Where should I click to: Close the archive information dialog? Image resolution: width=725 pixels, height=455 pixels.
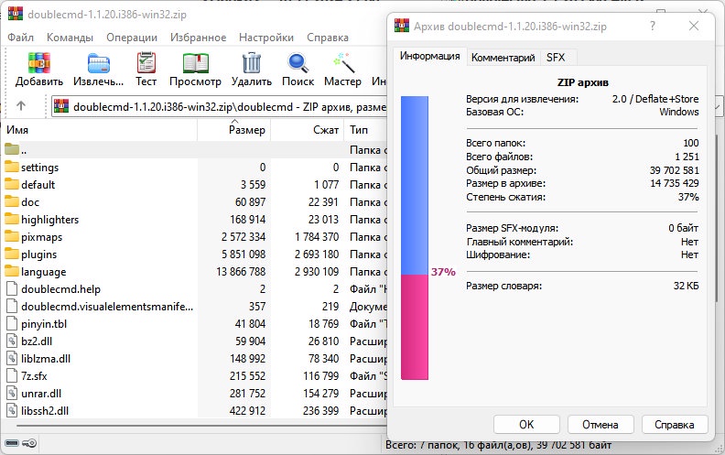tap(694, 26)
